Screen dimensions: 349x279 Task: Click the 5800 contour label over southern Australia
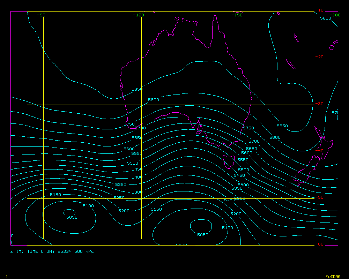pos(153,100)
